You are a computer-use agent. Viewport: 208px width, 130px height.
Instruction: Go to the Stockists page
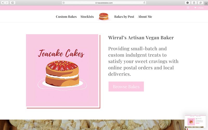click(x=87, y=17)
